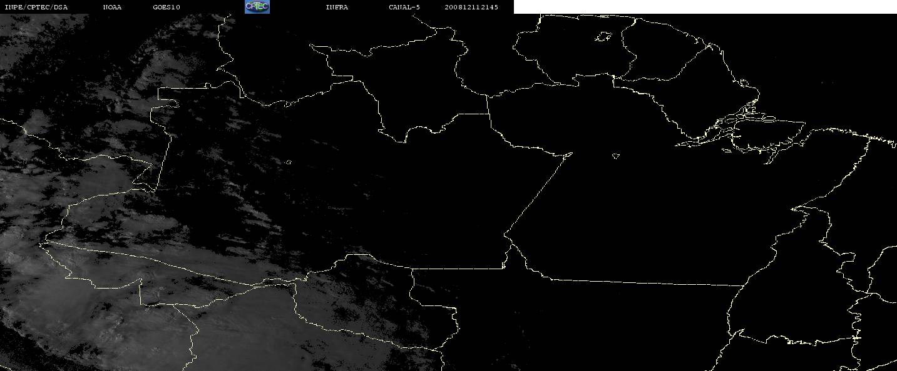
Task: Click the border corner where the diagonal line ends
Action: [506, 235]
